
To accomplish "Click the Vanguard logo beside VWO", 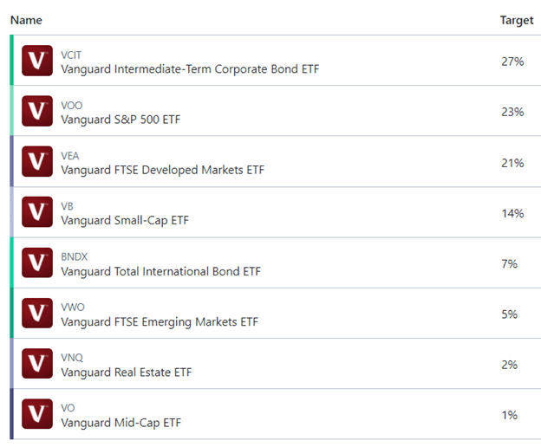I will pyautogui.click(x=37, y=313).
